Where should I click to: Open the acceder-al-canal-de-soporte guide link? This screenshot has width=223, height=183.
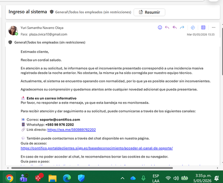pos(97,148)
